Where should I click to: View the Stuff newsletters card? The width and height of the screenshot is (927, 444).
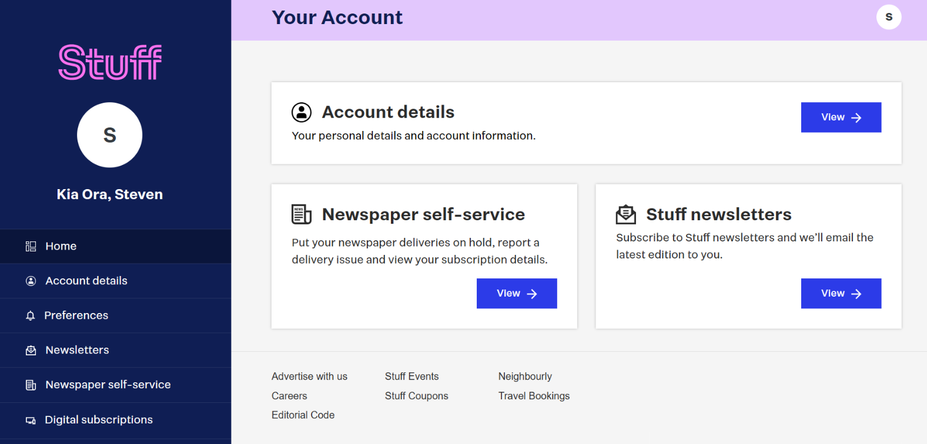click(x=841, y=294)
